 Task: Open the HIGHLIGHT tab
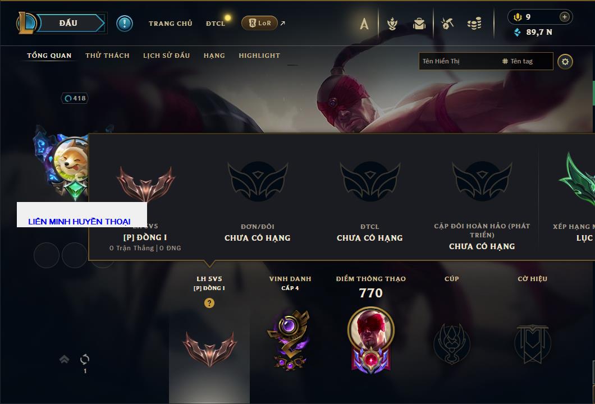(259, 56)
